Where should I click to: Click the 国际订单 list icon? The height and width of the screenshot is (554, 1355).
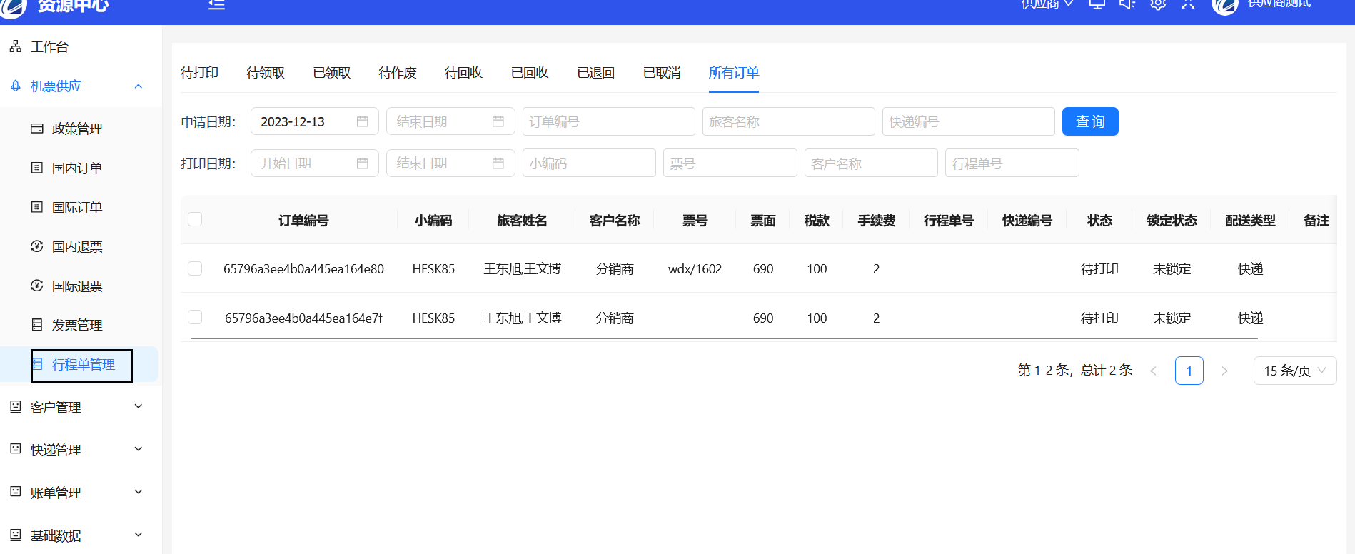click(x=37, y=207)
